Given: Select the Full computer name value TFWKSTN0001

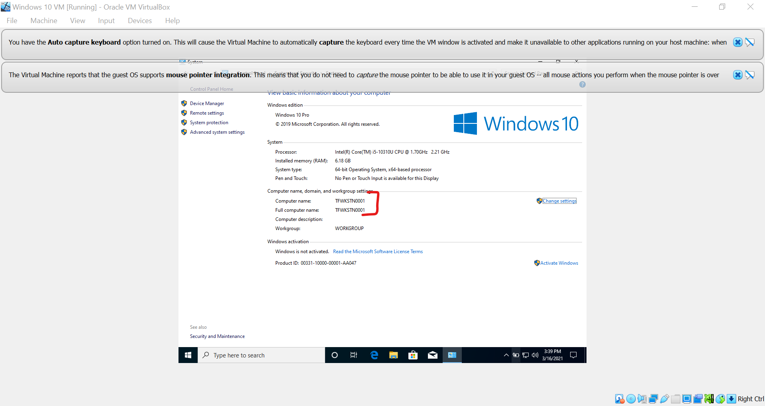Looking at the screenshot, I should tap(350, 210).
